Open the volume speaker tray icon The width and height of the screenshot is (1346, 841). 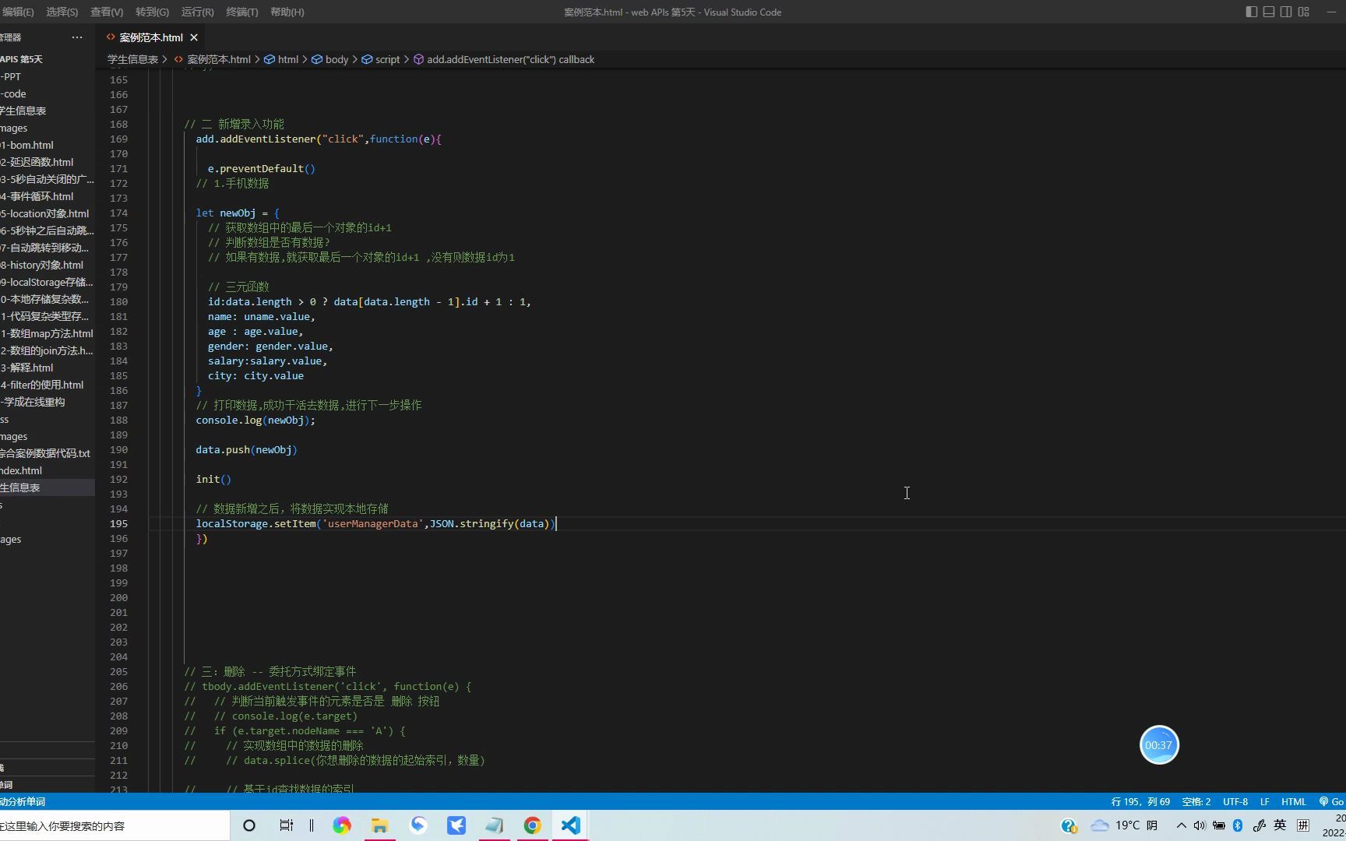(x=1200, y=825)
